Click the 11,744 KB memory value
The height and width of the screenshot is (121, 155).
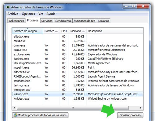pos(78,45)
